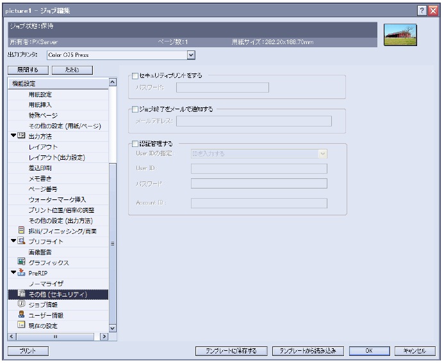
Task: Click the ジョブ情報 info icon
Action: pyautogui.click(x=21, y=305)
